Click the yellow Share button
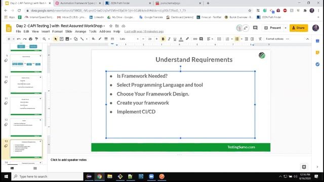The height and width of the screenshot is (182, 324). [x=299, y=28]
